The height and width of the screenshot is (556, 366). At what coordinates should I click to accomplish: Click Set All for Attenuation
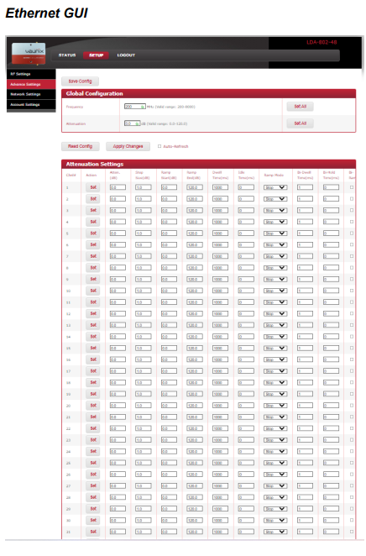[300, 123]
